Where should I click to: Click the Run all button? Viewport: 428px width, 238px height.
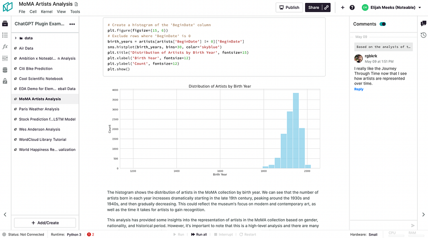pyautogui.click(x=199, y=235)
